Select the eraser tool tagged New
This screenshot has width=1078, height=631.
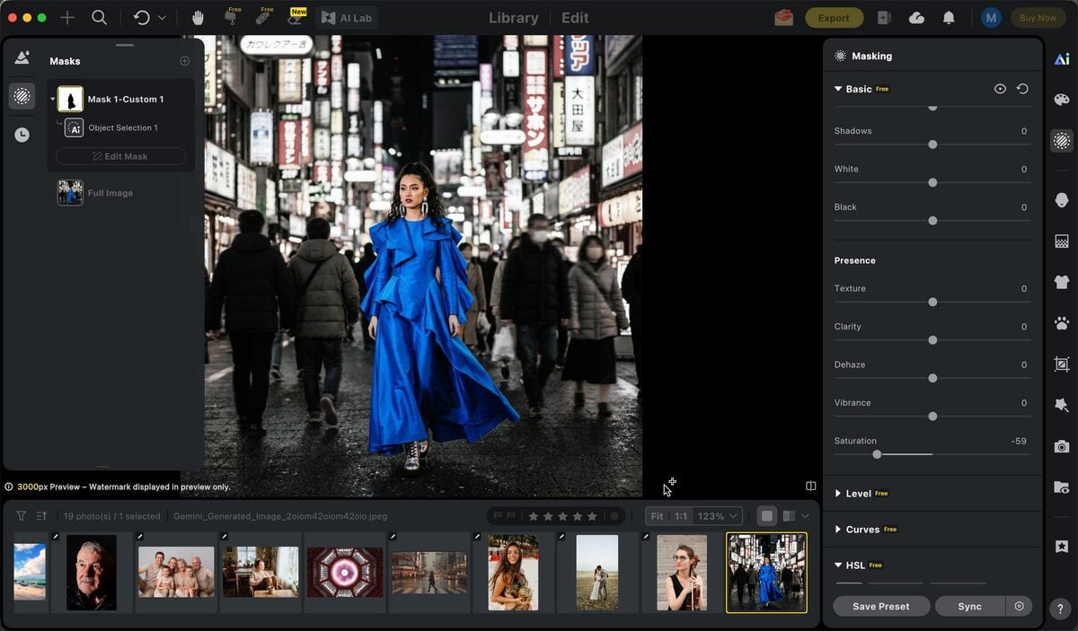click(x=295, y=17)
